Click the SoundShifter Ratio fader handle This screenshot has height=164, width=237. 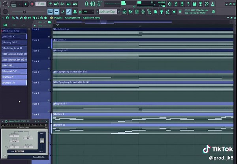42,140
